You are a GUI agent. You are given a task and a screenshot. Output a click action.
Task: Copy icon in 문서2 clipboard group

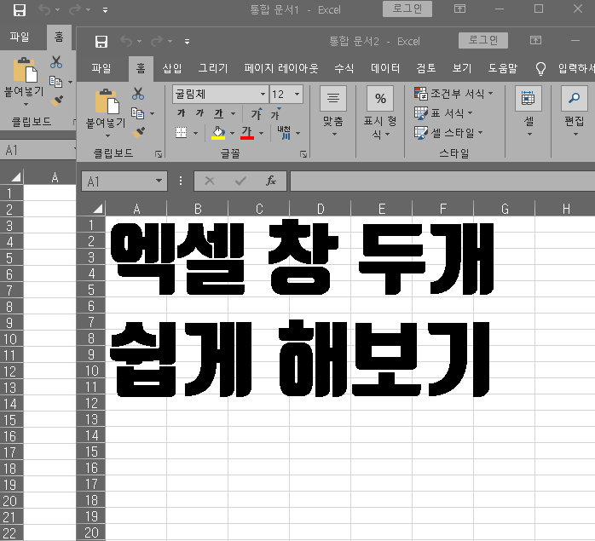[138, 113]
